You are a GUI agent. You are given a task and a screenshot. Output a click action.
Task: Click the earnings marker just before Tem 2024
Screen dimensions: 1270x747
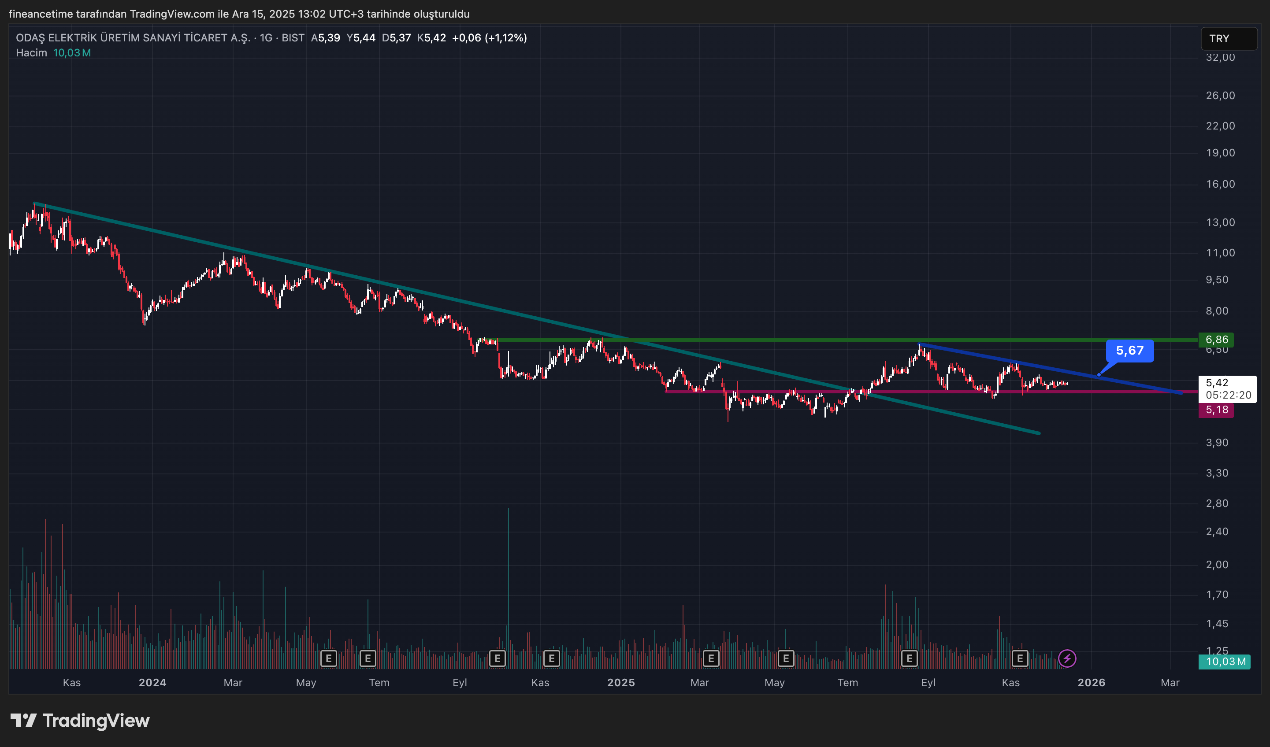(368, 658)
